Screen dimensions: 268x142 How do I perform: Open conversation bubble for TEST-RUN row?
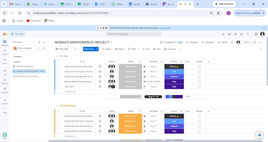[x=100, y=87]
